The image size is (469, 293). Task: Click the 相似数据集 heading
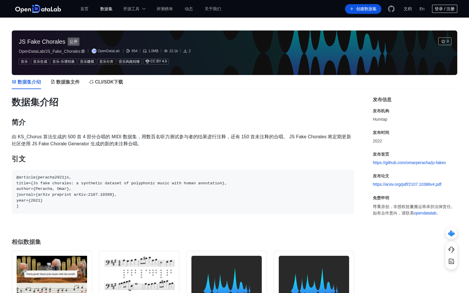point(26,242)
